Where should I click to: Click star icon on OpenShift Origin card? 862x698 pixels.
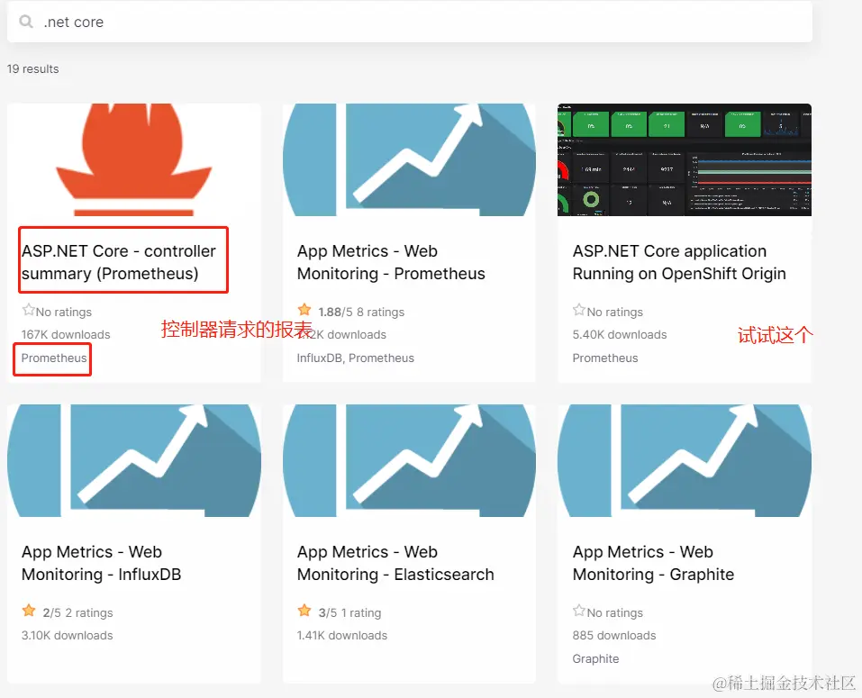pos(579,311)
